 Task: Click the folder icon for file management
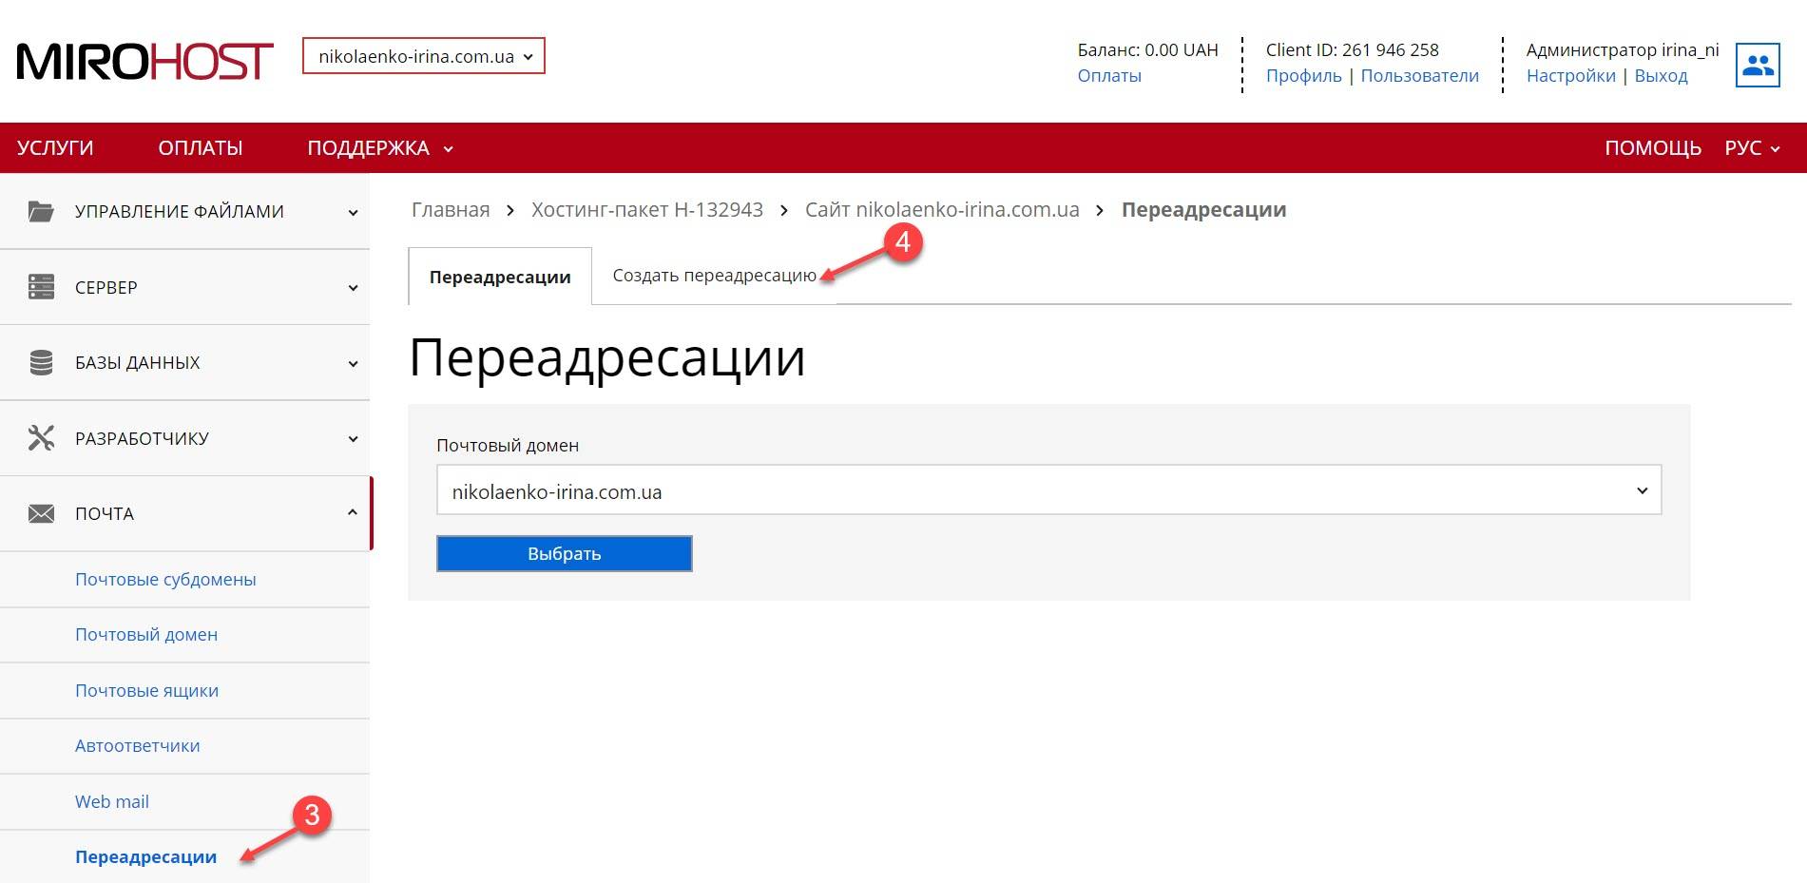(41, 211)
